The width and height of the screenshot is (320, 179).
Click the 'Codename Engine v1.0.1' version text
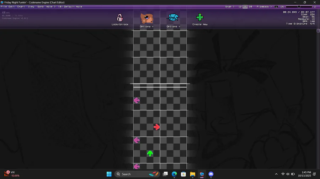point(15,18)
